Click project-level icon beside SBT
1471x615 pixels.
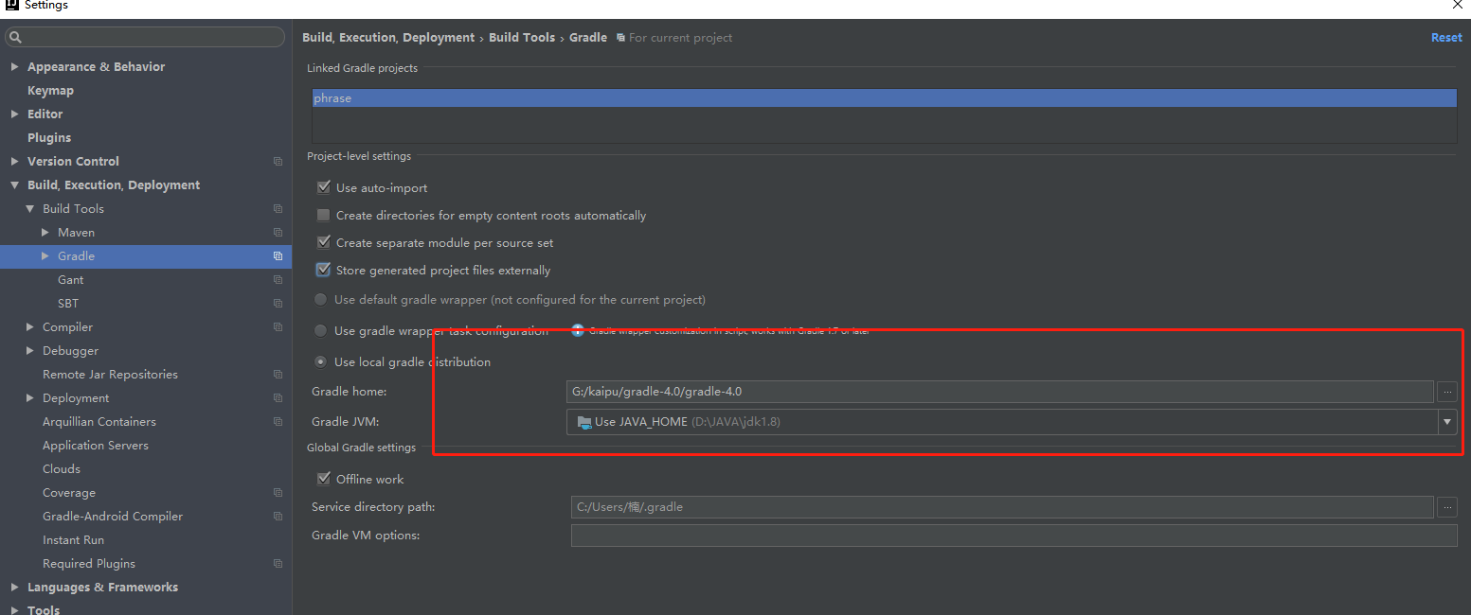[278, 304]
